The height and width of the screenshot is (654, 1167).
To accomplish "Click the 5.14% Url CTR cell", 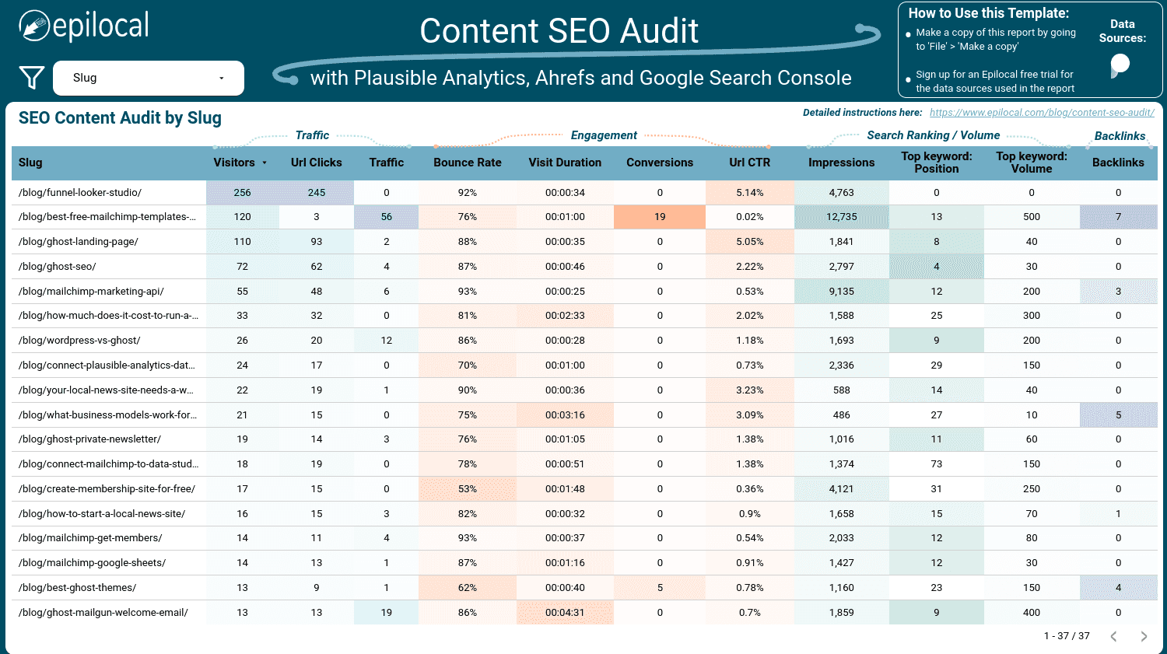I will coord(750,193).
